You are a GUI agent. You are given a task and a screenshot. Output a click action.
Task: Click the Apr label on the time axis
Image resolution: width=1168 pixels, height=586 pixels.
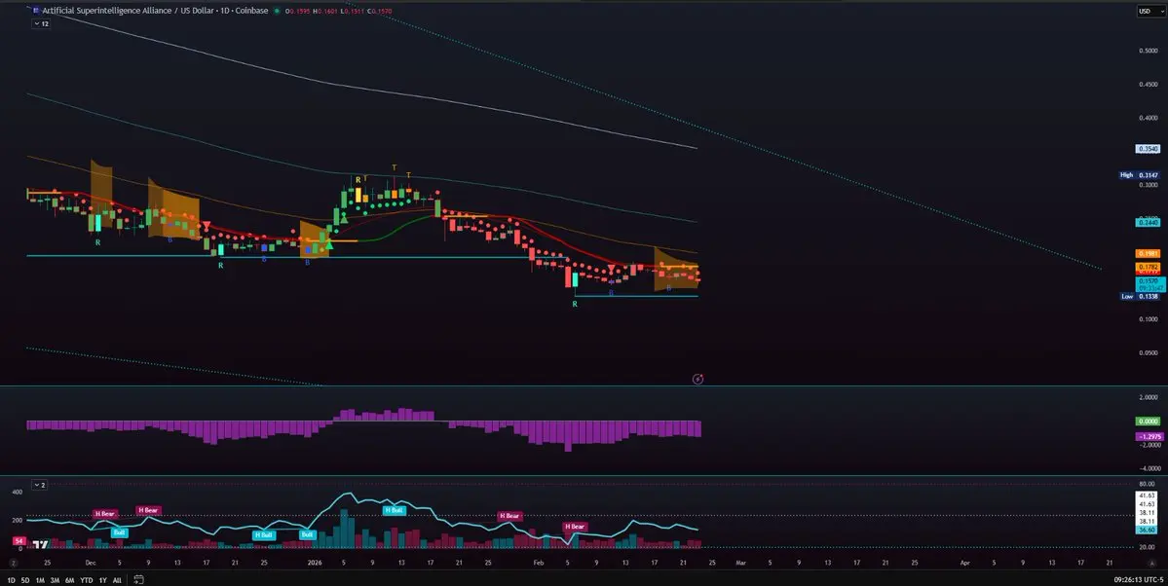point(964,563)
